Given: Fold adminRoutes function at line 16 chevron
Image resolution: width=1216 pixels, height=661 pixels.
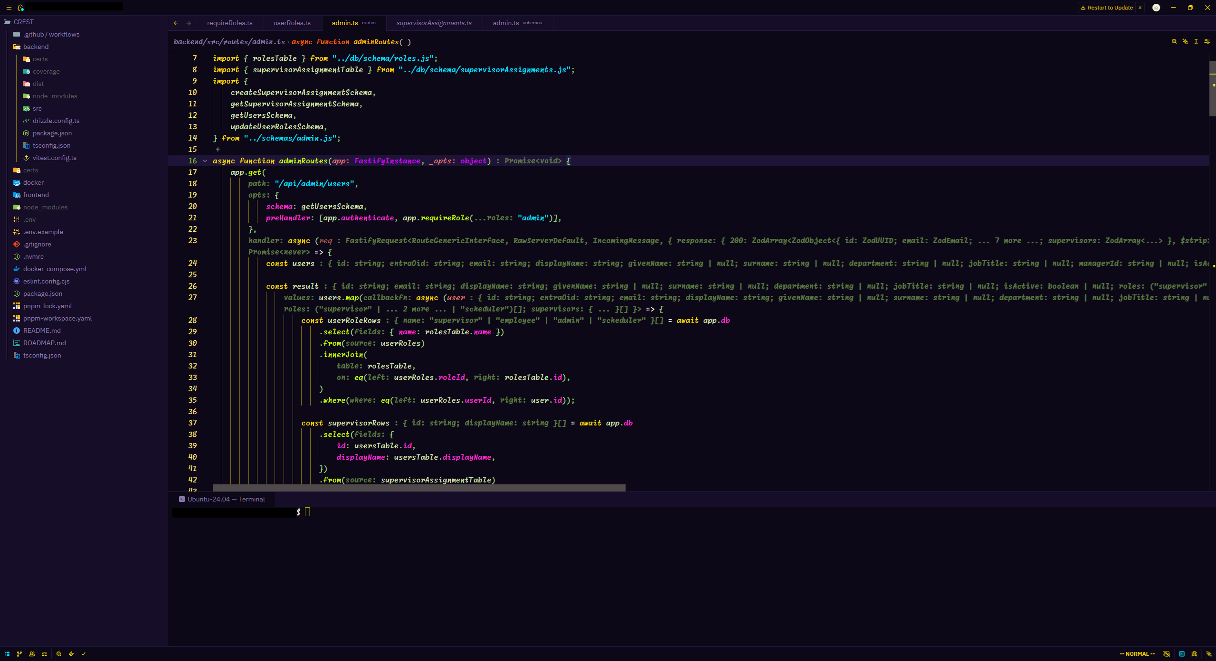Looking at the screenshot, I should 205,161.
